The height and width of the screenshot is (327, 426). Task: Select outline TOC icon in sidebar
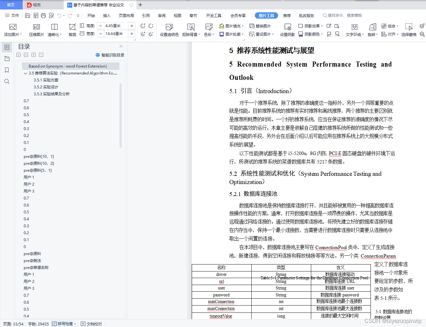(7, 47)
